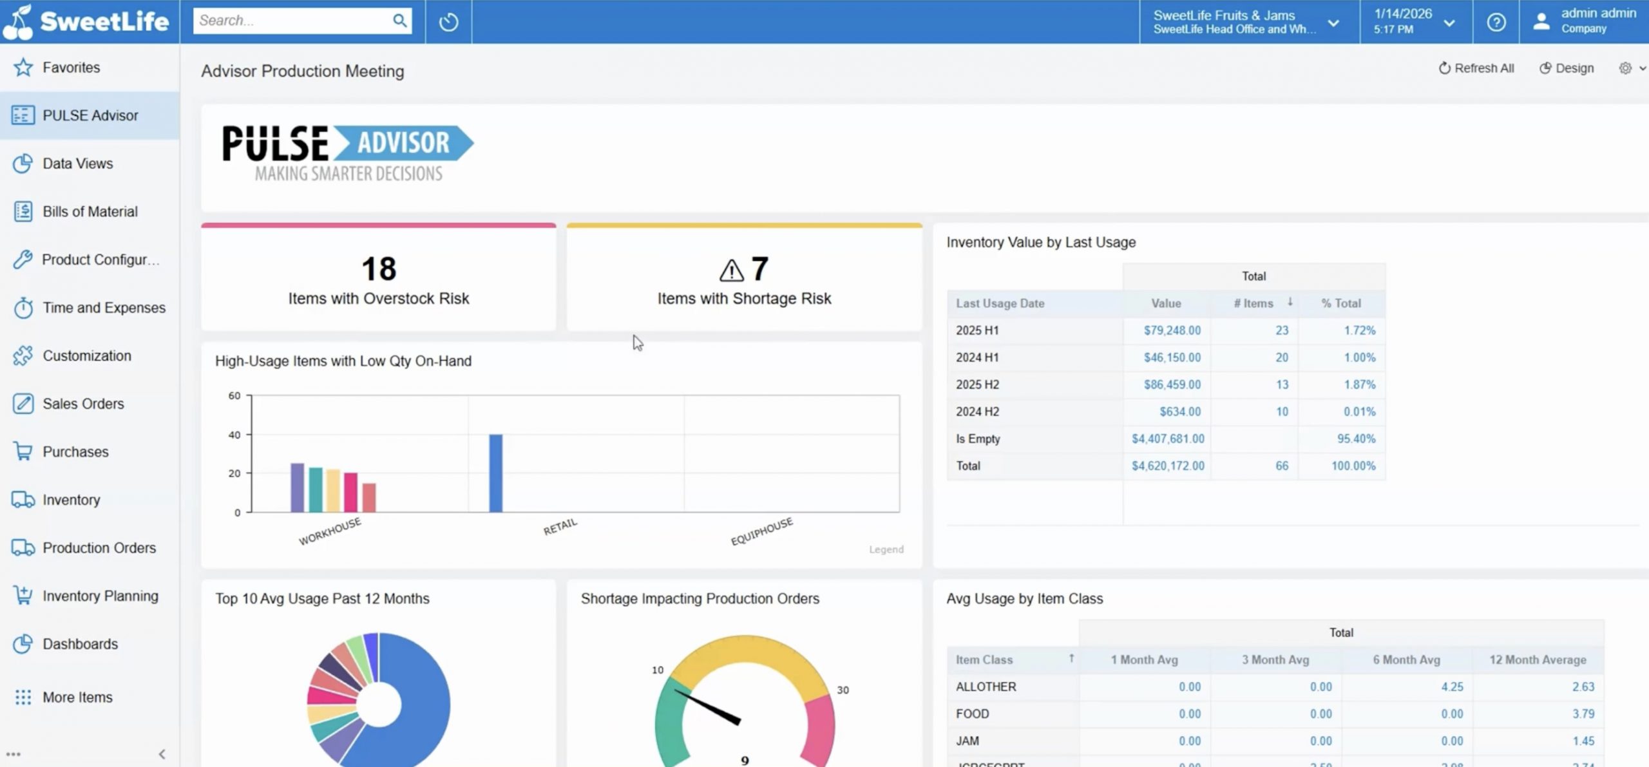Click the blue RETAIL bar in chart
The image size is (1649, 767).
point(495,473)
